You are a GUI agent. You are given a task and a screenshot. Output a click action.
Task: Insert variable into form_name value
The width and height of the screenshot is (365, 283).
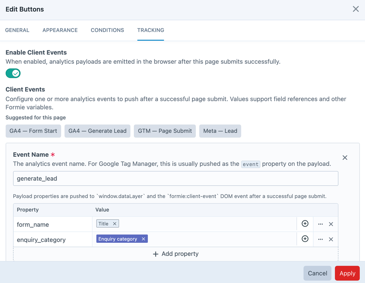click(x=305, y=223)
